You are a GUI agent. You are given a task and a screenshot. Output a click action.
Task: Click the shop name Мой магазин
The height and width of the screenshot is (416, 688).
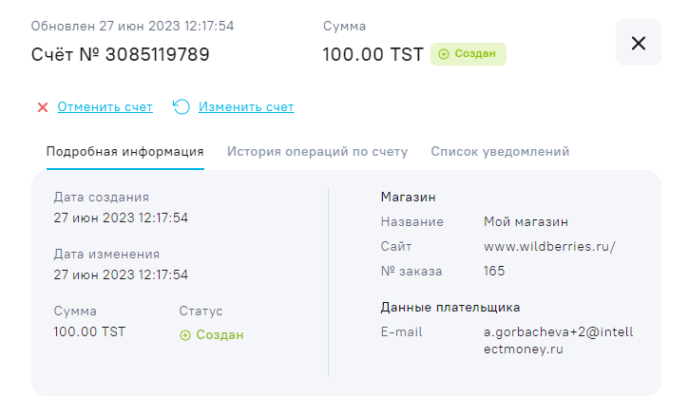526,222
